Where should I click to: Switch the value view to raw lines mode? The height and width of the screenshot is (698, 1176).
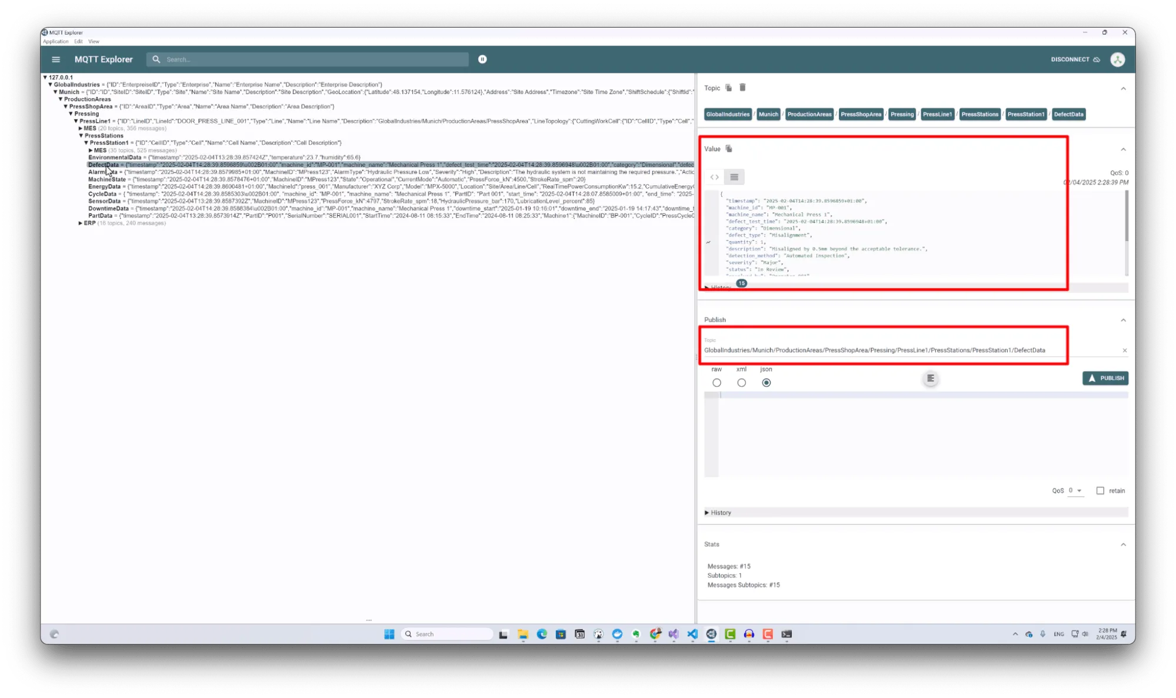[x=734, y=177]
